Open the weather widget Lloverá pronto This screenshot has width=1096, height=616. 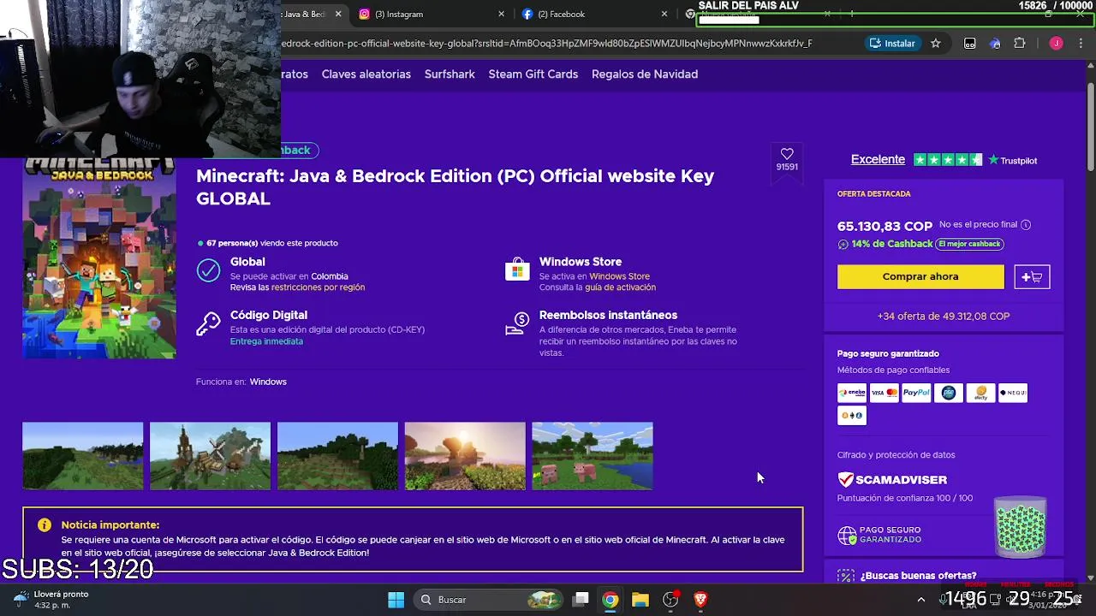(51, 600)
